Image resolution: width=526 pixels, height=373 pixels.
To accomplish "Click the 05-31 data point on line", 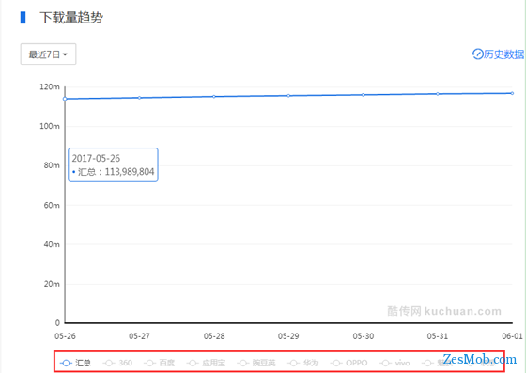I will (438, 94).
